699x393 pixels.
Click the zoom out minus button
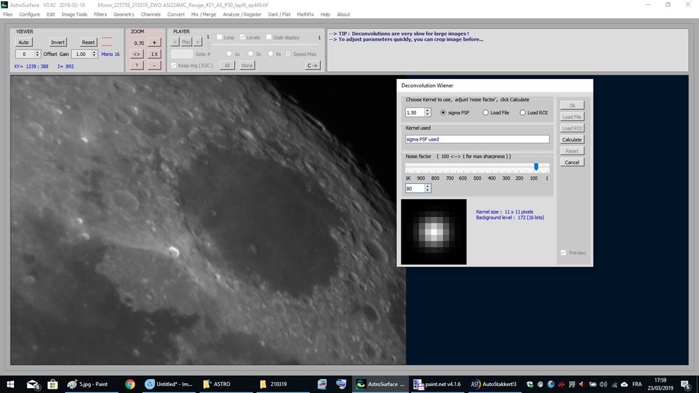coord(154,65)
